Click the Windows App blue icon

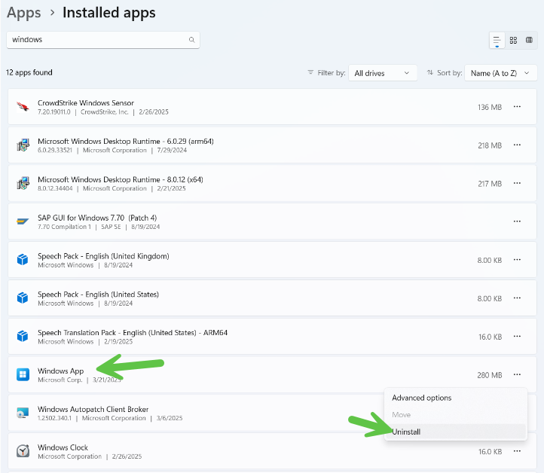click(23, 374)
